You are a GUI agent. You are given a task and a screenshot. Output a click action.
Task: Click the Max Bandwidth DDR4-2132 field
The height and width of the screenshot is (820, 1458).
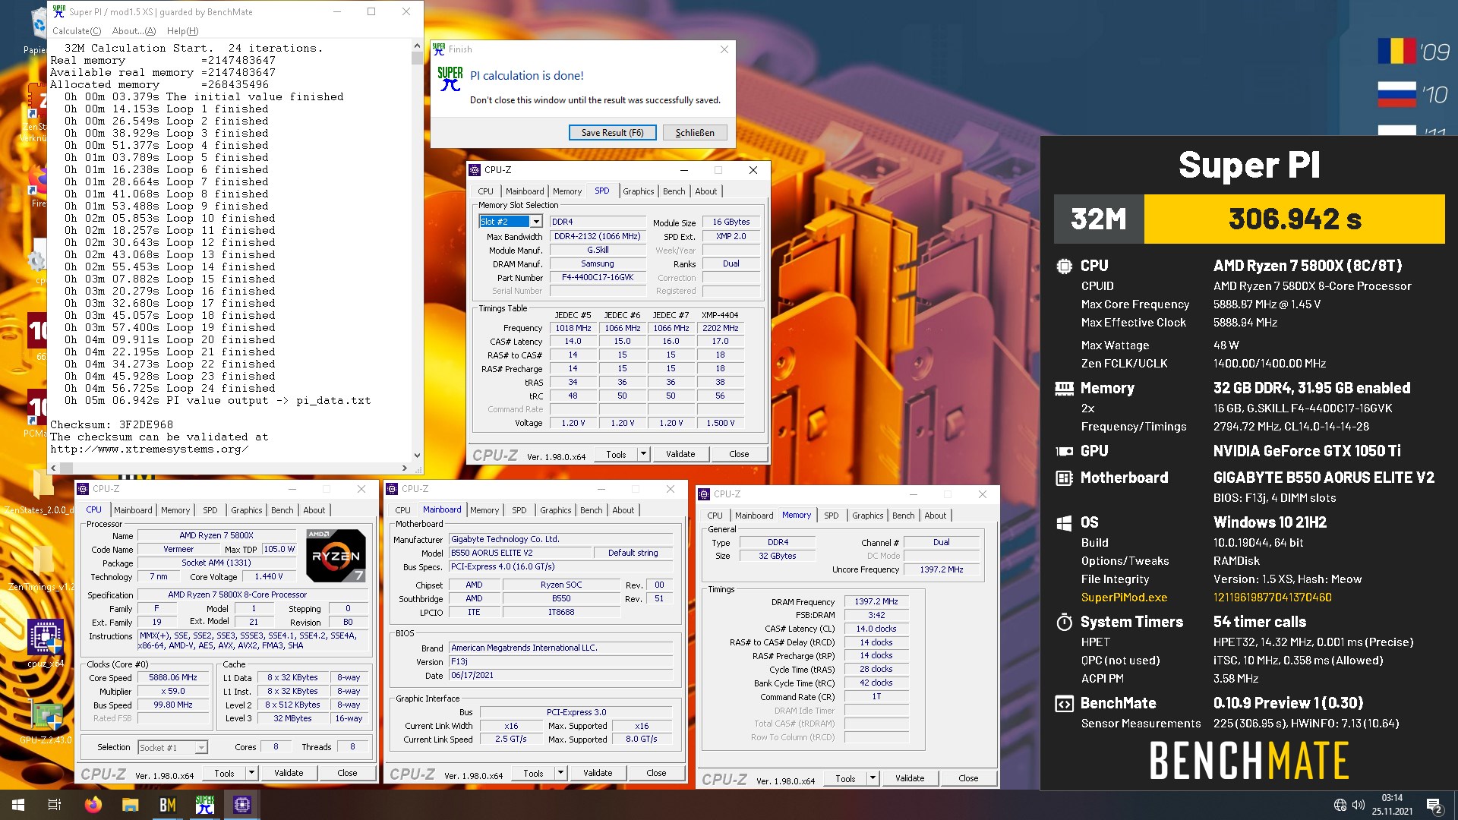click(597, 236)
